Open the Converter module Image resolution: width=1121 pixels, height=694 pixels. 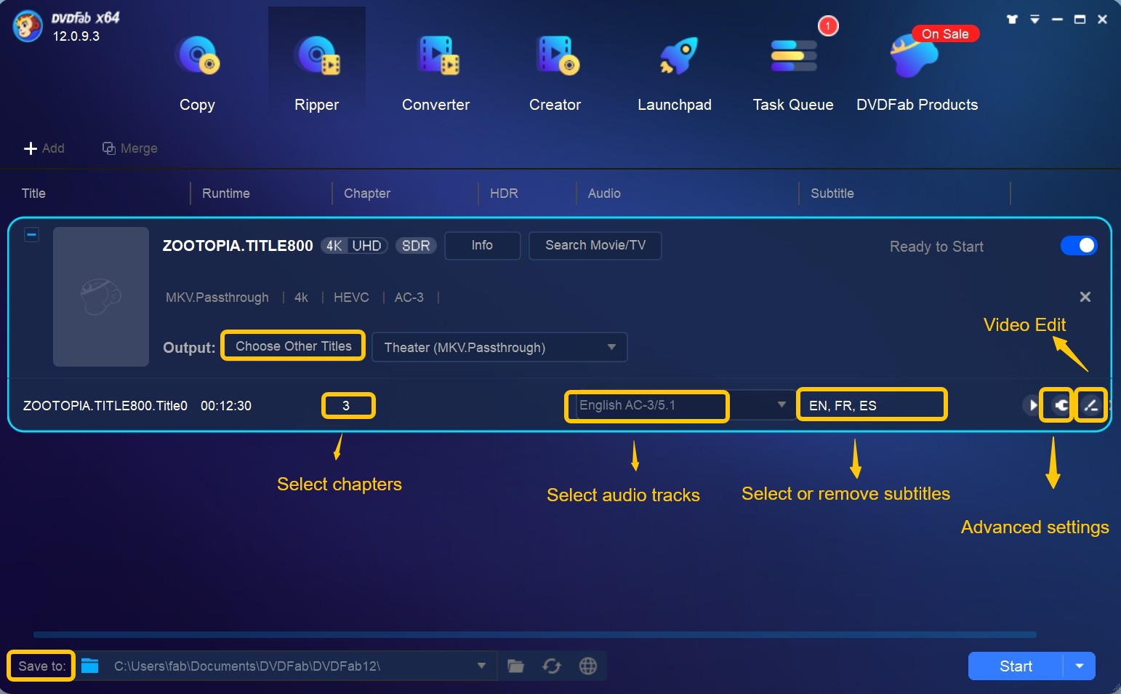coord(436,73)
